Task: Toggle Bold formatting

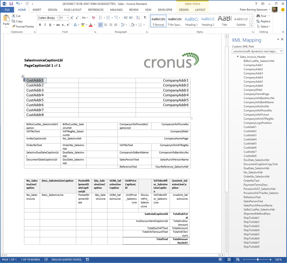Action: pyautogui.click(x=40, y=25)
